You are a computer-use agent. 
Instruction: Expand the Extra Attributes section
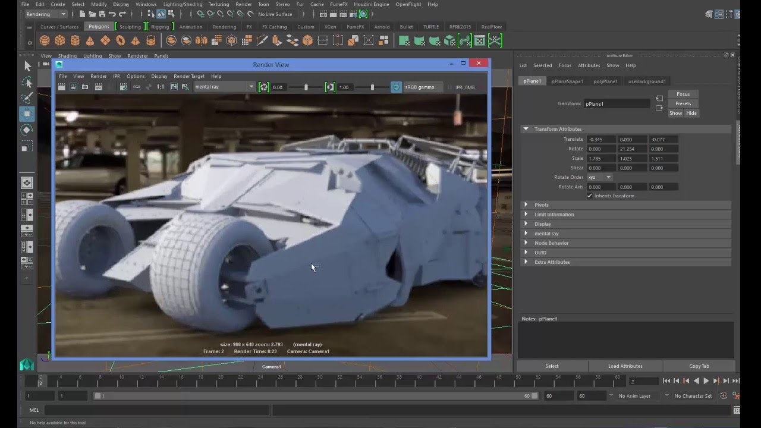tap(526, 262)
